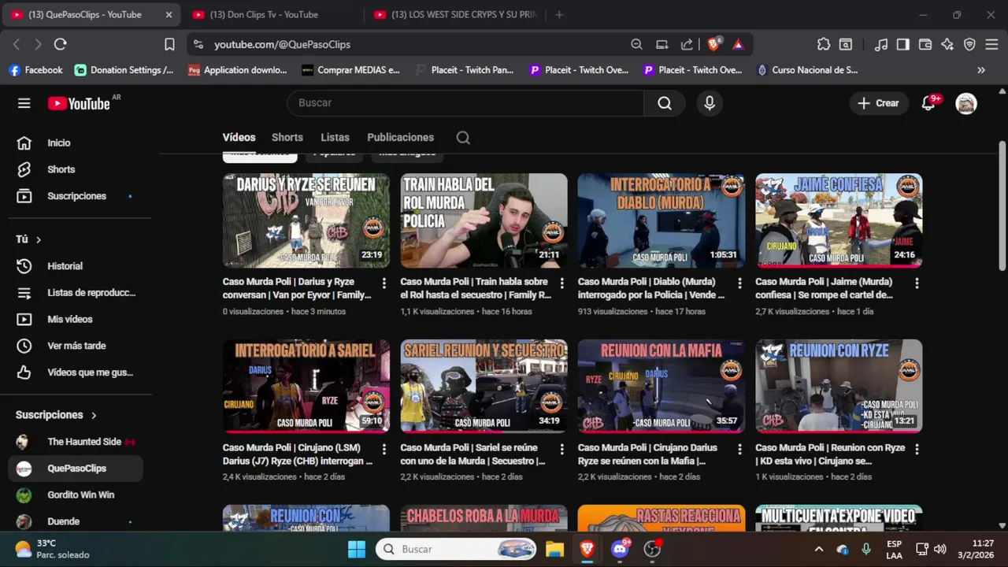Open Ver más tarde in sidebar
1008x567 pixels.
(x=76, y=346)
